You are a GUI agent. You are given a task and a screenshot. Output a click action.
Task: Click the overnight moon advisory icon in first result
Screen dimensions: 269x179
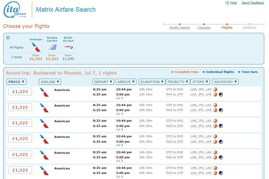(221, 94)
